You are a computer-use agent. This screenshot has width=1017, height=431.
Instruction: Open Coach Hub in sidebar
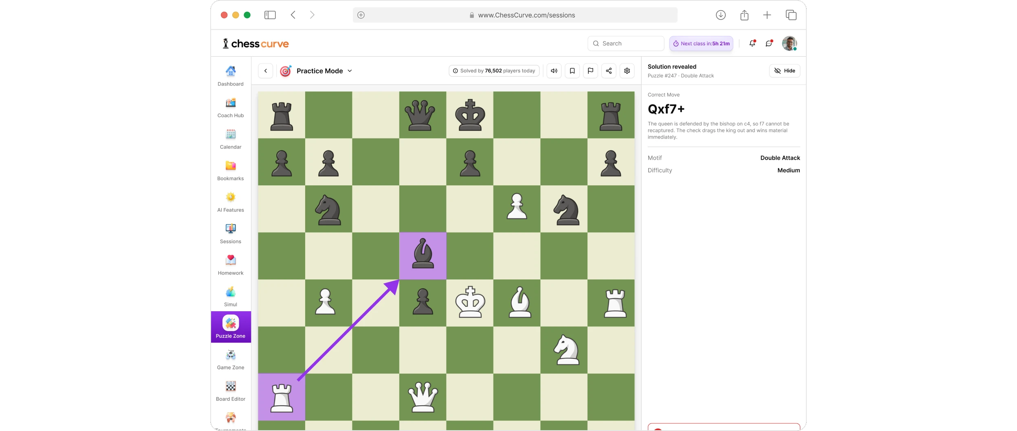tap(231, 108)
